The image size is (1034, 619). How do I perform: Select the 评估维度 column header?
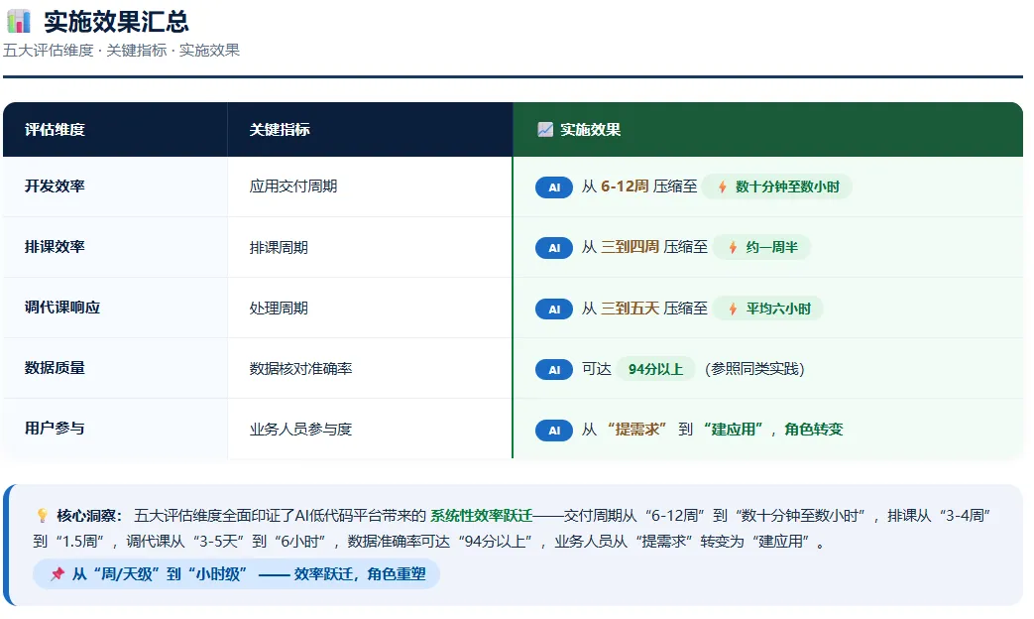point(55,129)
